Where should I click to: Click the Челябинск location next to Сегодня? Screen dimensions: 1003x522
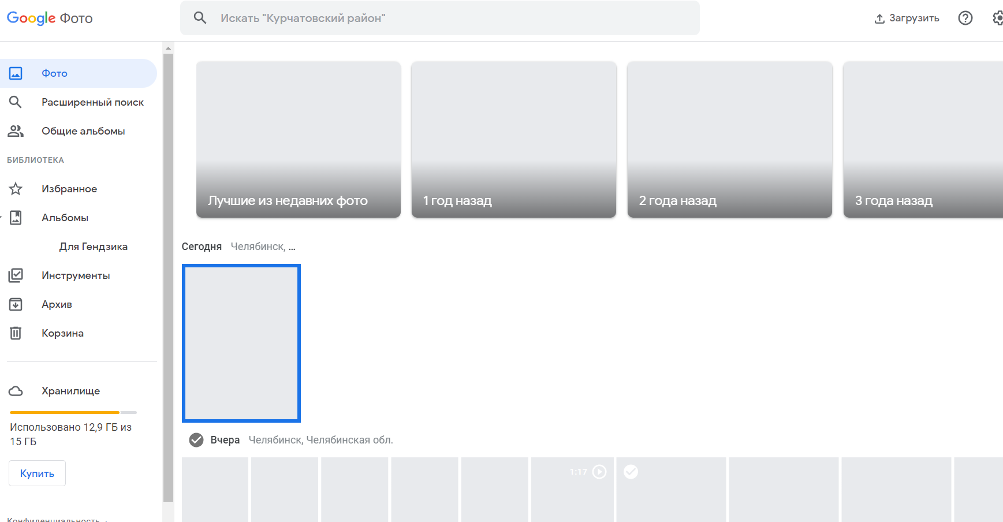point(263,247)
